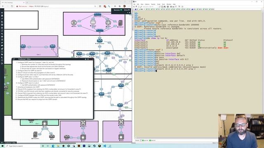Screen dimensions: 264x148
Task: Click the Help question mark in SecureCRT toolbar
Action: (179, 7)
